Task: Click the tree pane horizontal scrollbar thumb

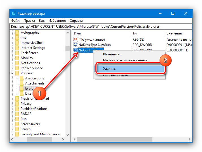Action: tap(40, 139)
